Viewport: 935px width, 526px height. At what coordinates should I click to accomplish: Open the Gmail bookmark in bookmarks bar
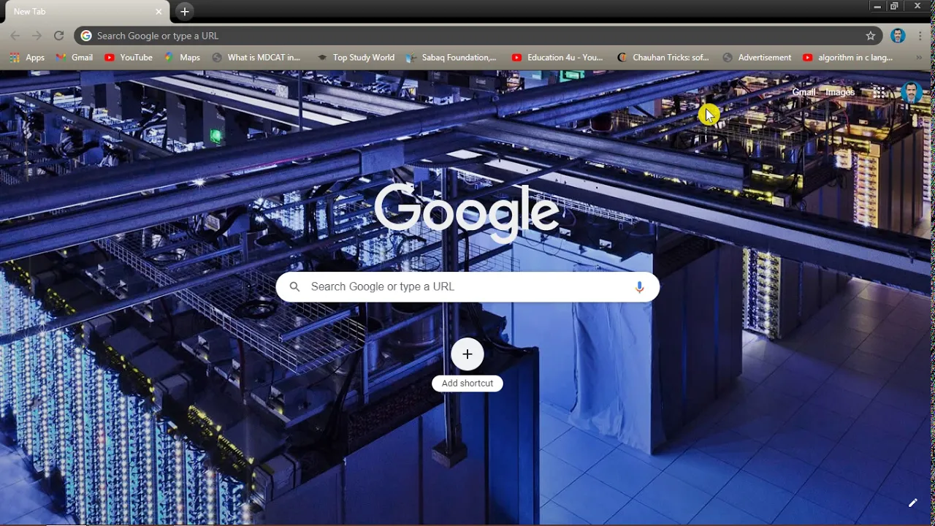(75, 58)
